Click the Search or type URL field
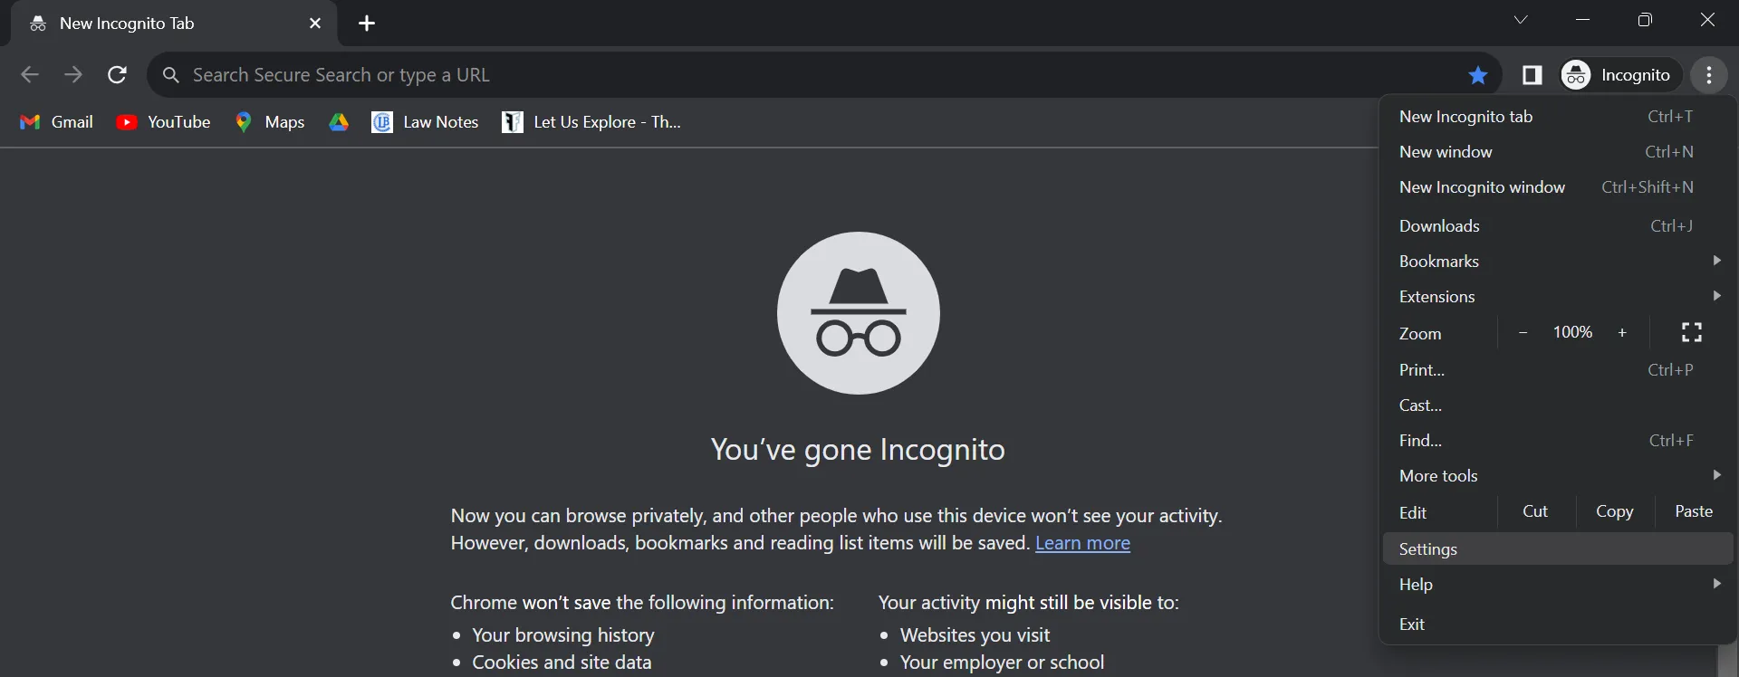This screenshot has width=1739, height=677. click(x=806, y=75)
